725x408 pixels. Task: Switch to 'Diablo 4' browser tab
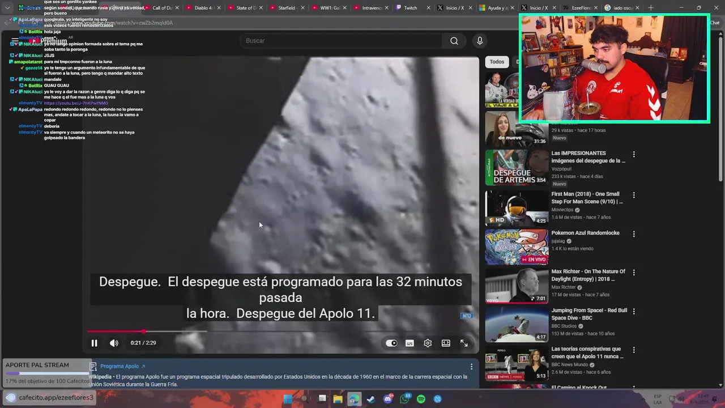click(x=204, y=8)
